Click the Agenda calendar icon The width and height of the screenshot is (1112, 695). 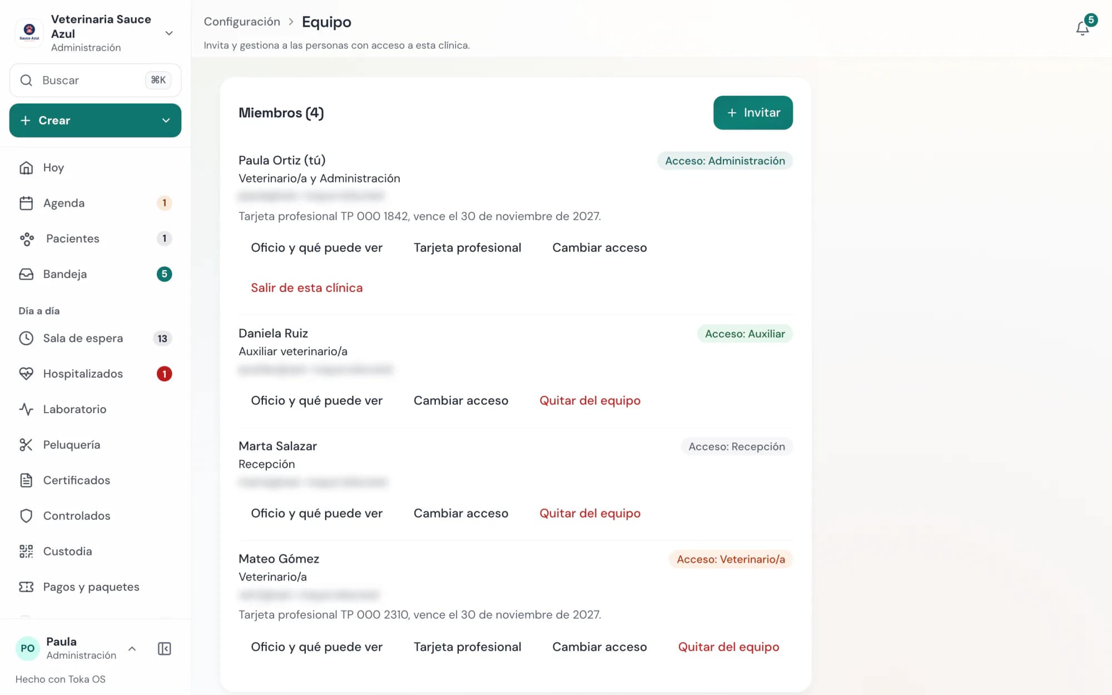(x=26, y=203)
